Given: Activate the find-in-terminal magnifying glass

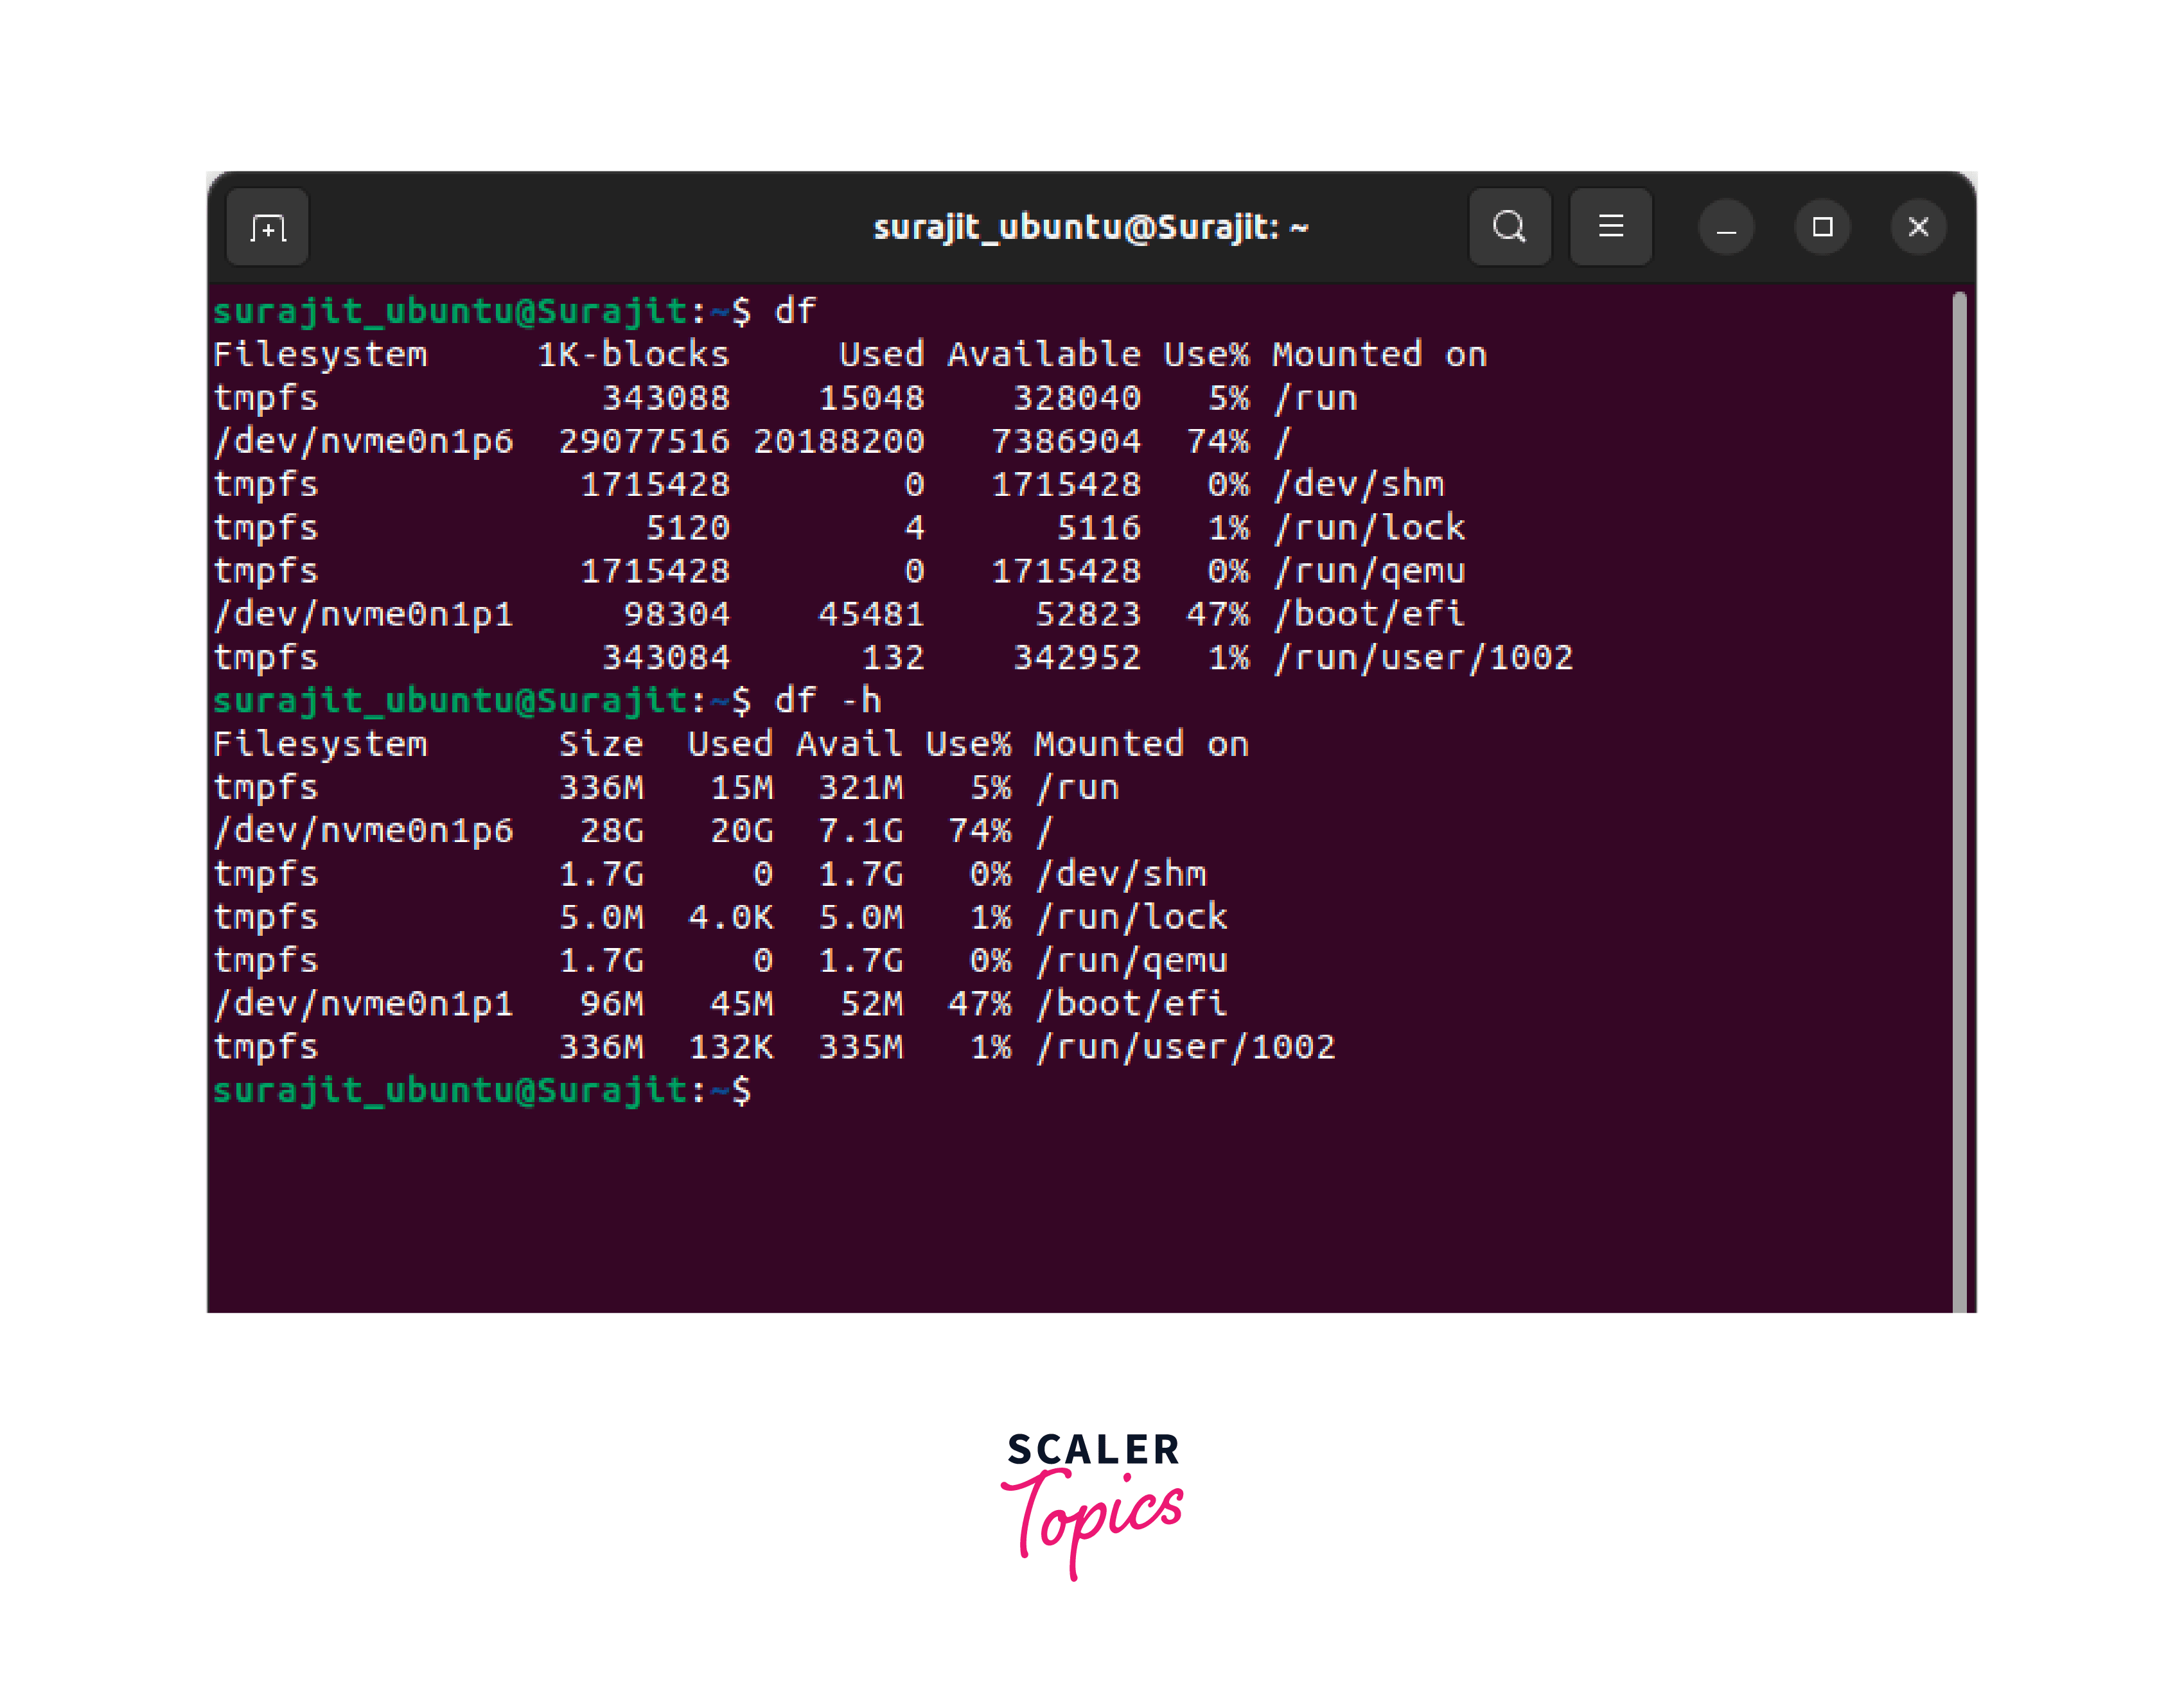Looking at the screenshot, I should coord(1510,228).
